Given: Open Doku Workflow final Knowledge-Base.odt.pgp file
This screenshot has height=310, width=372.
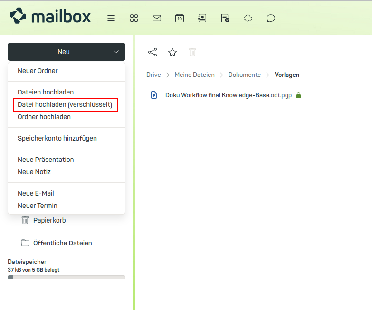Looking at the screenshot, I should [x=229, y=95].
